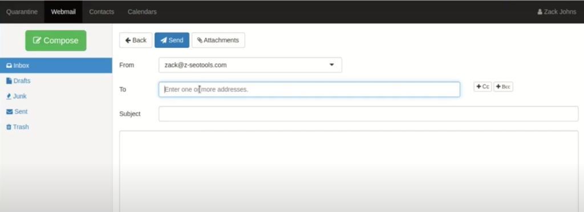The width and height of the screenshot is (584, 212).
Task: Open the Drafts folder
Action: pyautogui.click(x=56, y=81)
